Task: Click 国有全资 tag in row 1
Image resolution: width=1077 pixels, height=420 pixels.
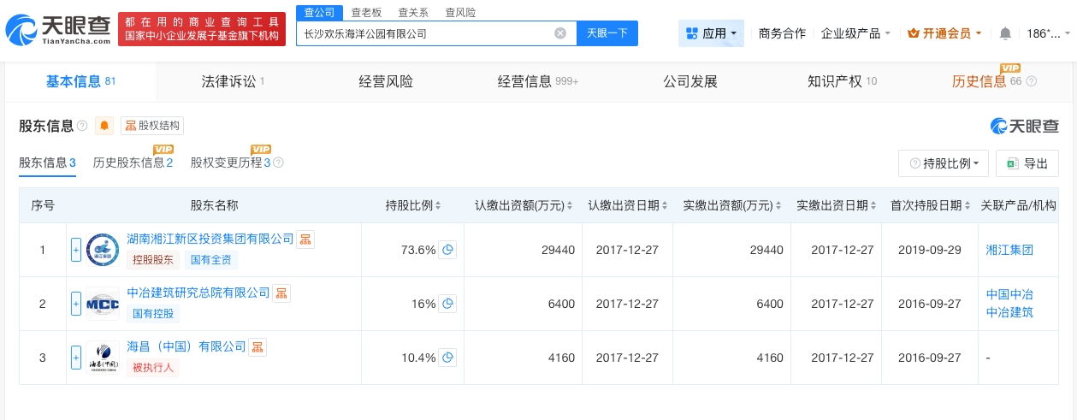Action: [210, 260]
